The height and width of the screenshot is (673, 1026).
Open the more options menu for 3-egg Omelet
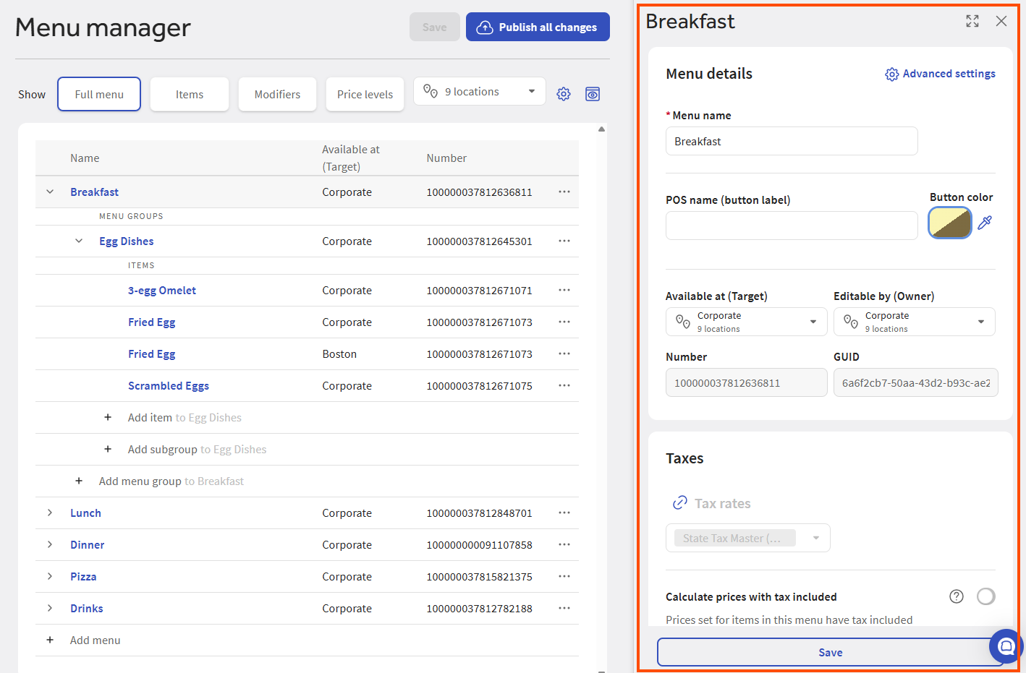coord(564,290)
